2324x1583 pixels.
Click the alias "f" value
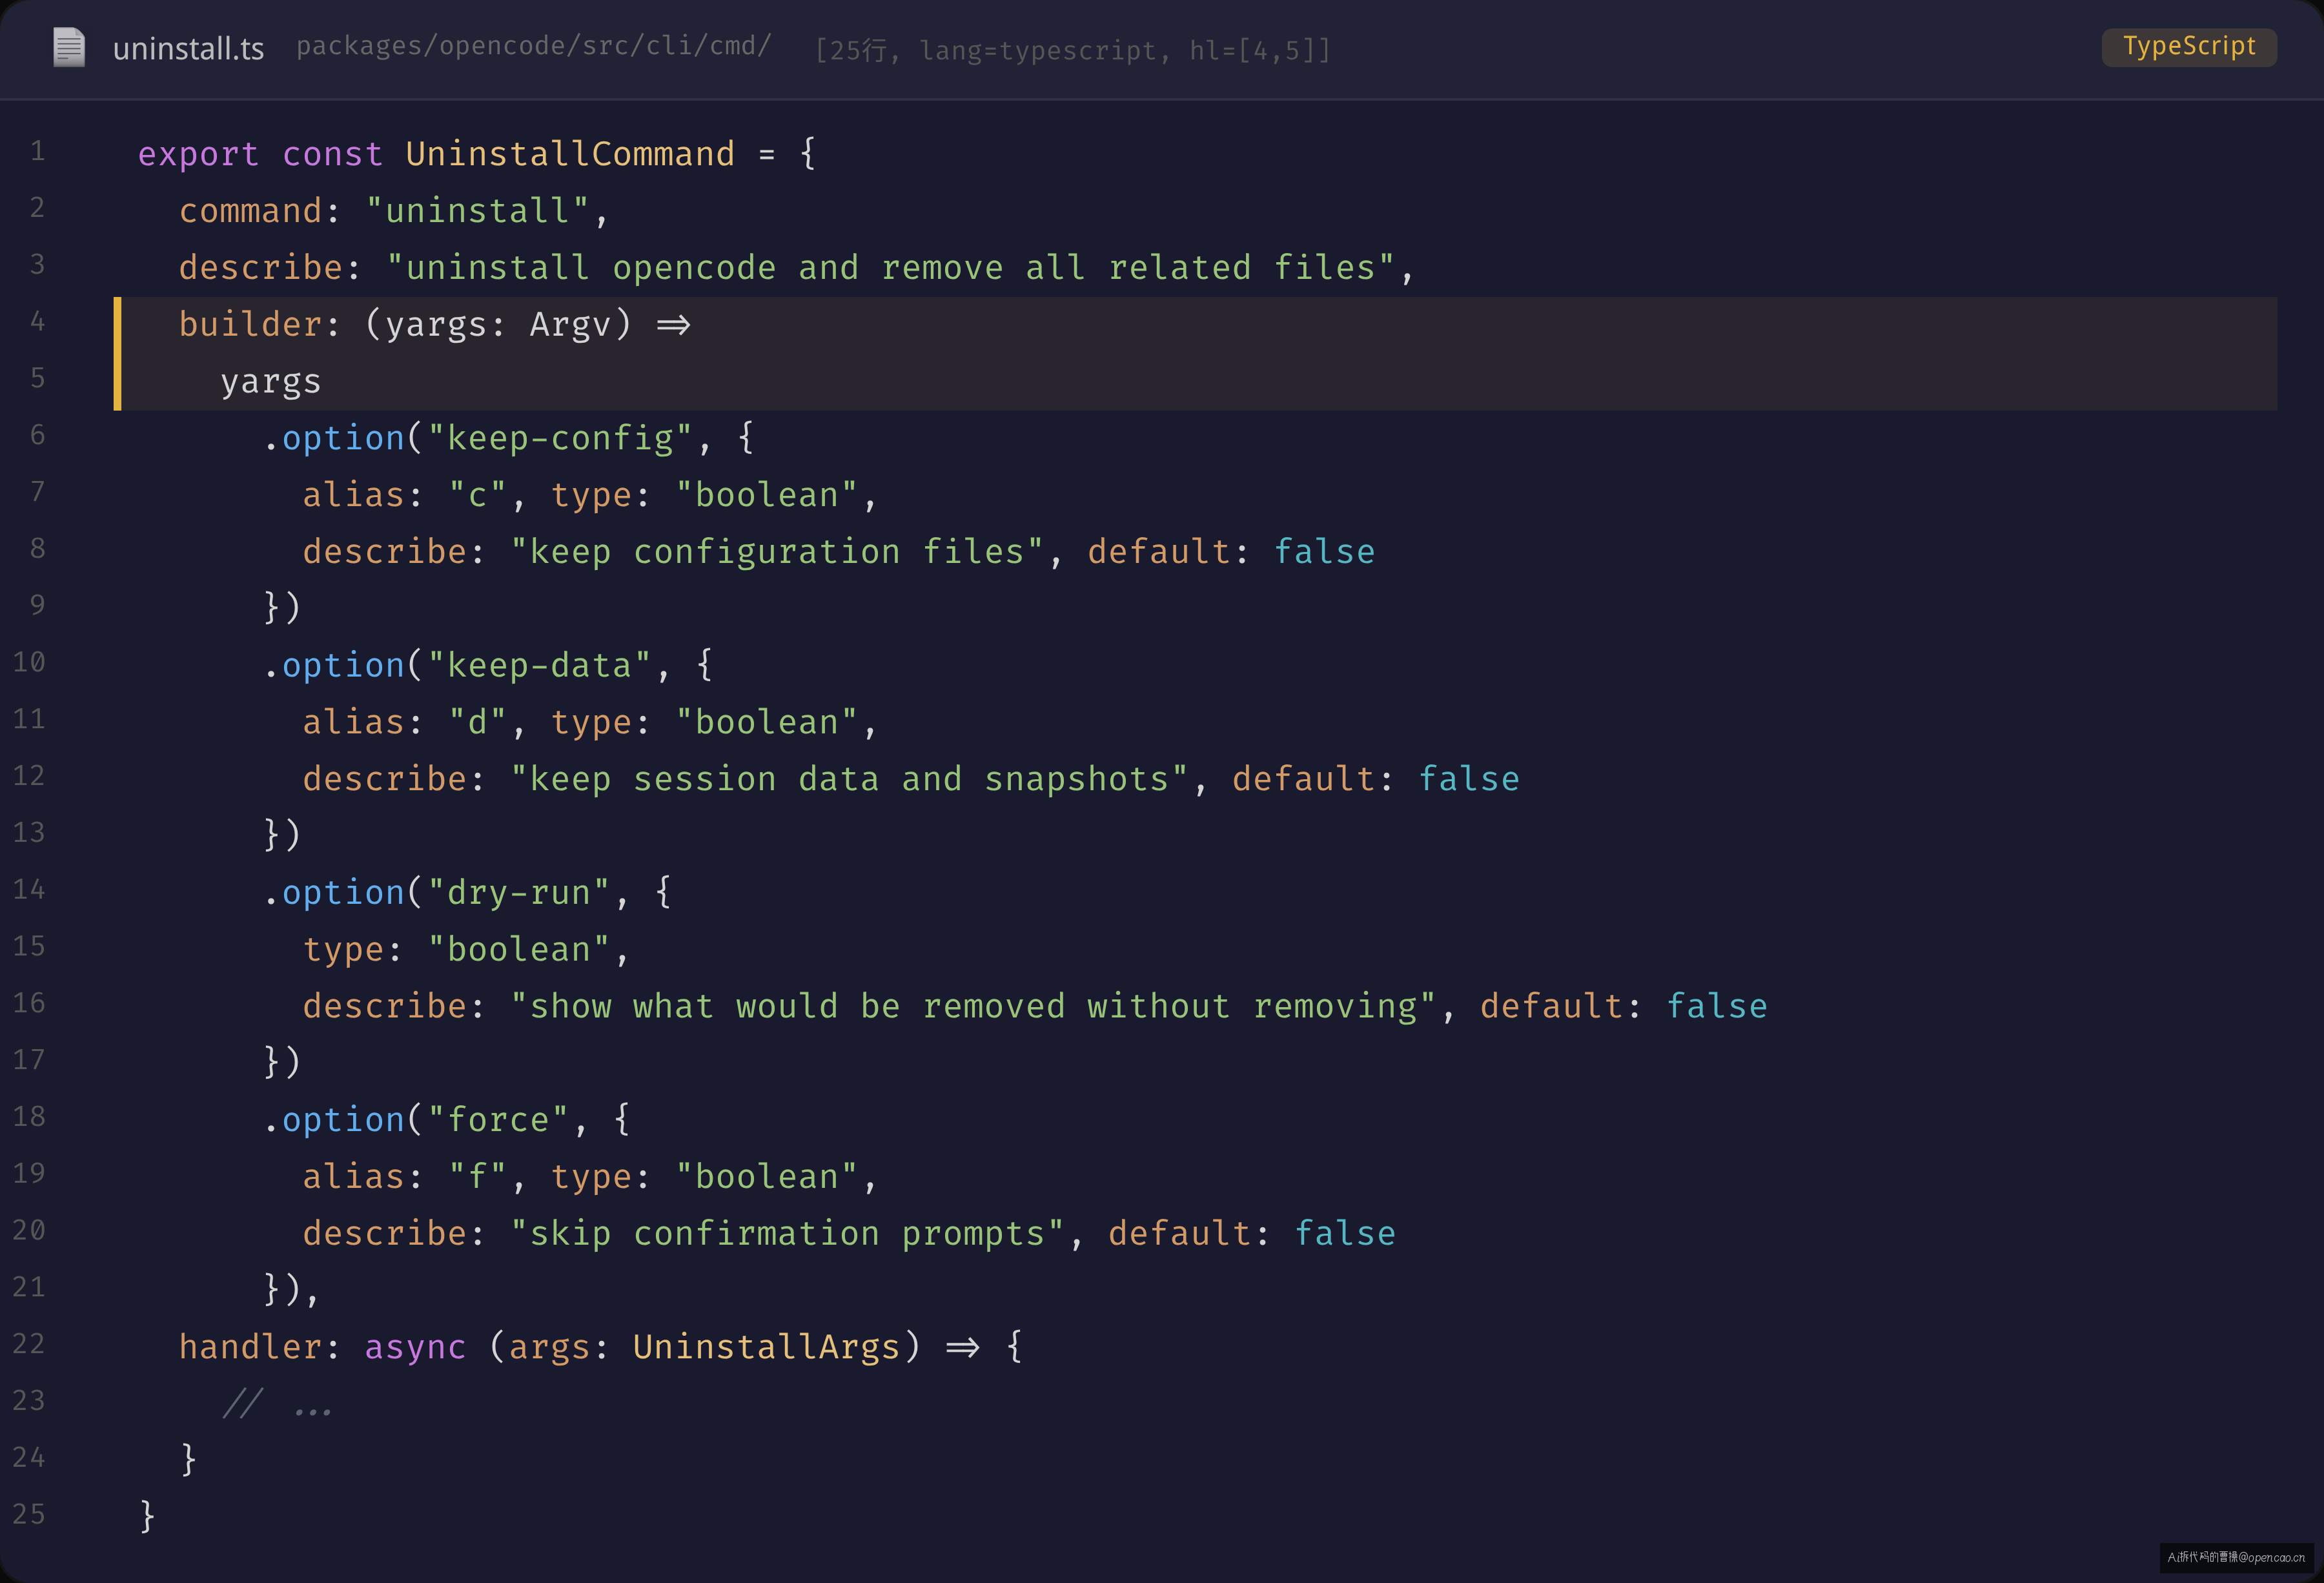coord(477,1177)
